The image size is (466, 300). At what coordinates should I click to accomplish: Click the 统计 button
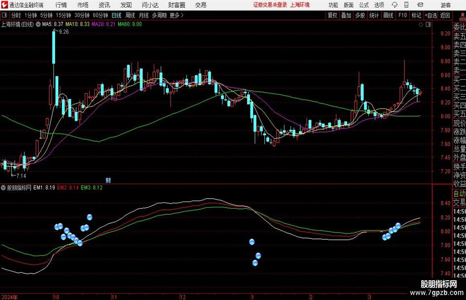coord(374,15)
